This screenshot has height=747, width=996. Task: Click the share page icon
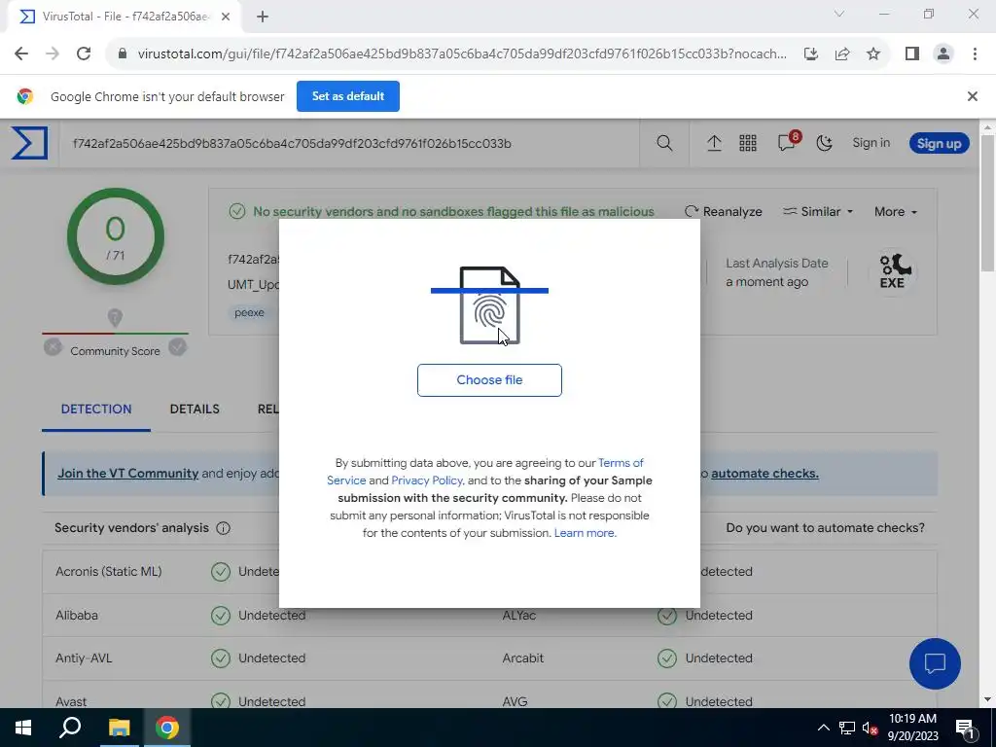(842, 53)
